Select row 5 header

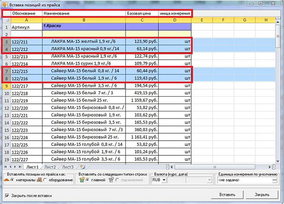point(7,56)
